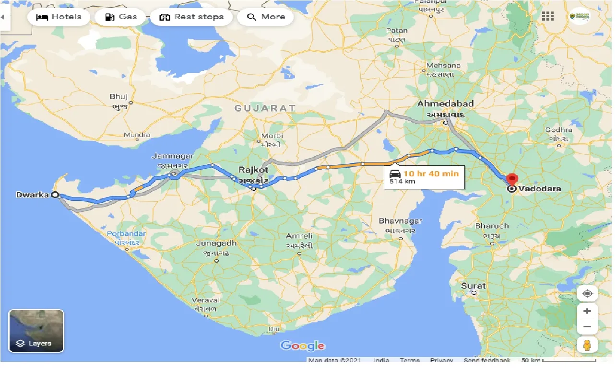Center map on your location

click(587, 293)
